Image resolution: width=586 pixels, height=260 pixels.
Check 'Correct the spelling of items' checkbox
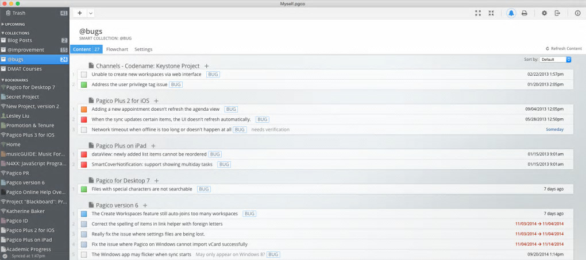coord(84,224)
